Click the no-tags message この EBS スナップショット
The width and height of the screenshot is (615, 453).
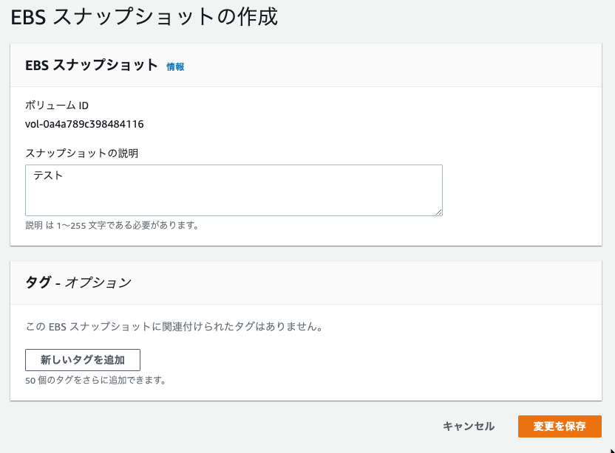click(174, 326)
